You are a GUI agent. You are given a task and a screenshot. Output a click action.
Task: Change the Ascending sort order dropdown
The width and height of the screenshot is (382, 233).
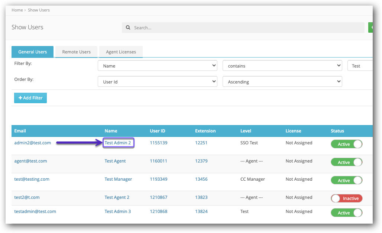tap(282, 82)
